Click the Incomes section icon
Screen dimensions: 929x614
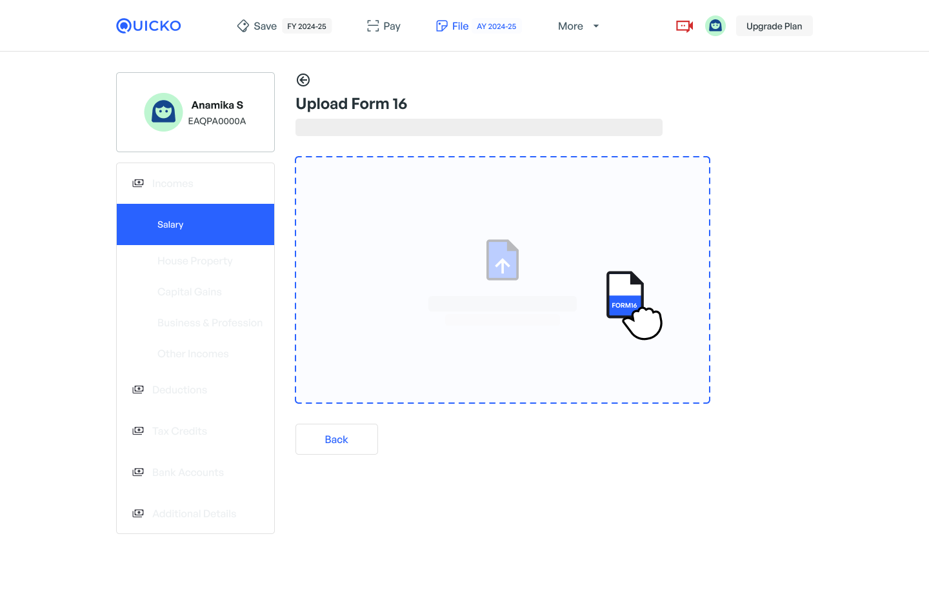tap(138, 183)
